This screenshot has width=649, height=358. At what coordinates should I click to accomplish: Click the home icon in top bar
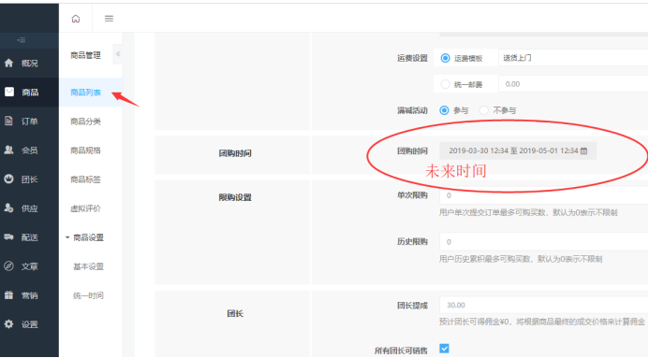click(x=75, y=19)
